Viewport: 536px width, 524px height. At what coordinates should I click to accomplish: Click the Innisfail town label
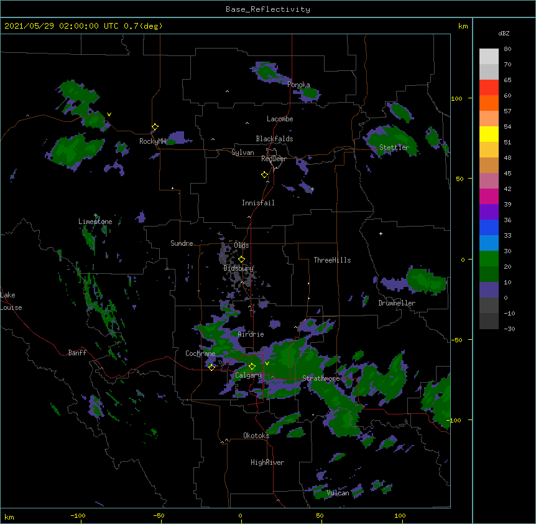click(x=258, y=203)
